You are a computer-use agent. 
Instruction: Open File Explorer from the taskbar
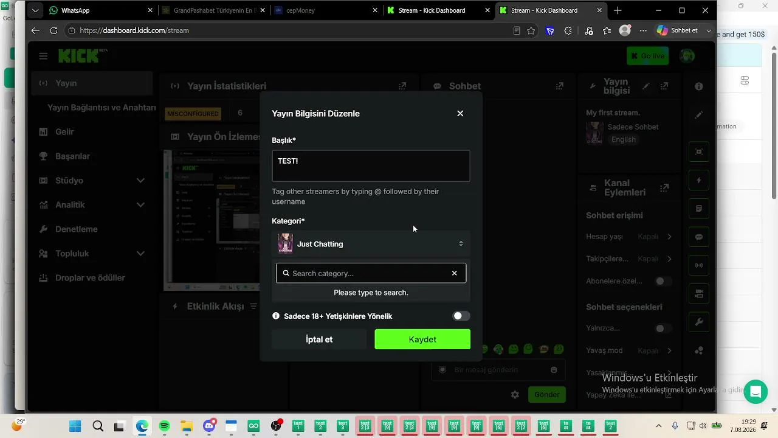pyautogui.click(x=187, y=426)
